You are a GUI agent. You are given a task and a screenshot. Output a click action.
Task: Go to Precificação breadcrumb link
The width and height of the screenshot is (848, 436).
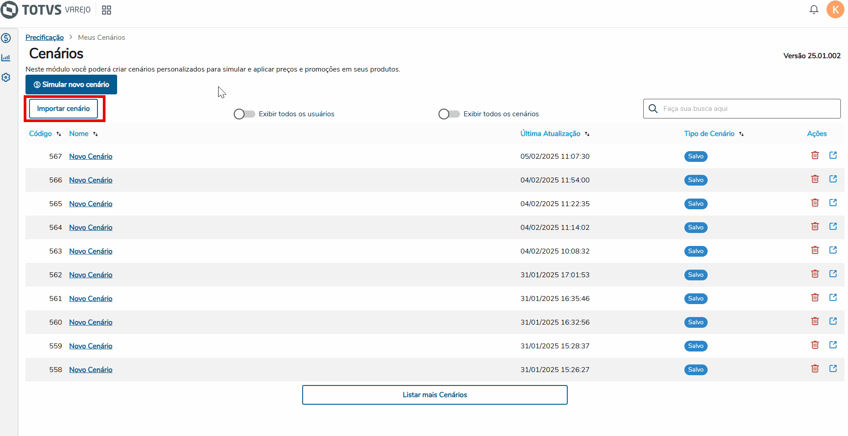pyautogui.click(x=44, y=38)
